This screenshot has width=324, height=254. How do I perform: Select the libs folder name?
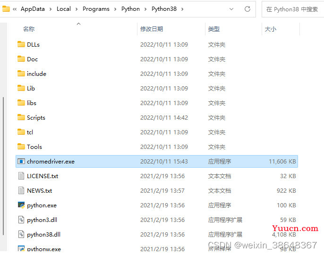(x=32, y=103)
